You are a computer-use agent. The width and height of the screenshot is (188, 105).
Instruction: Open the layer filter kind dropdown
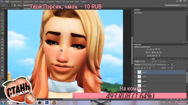tap(140, 62)
